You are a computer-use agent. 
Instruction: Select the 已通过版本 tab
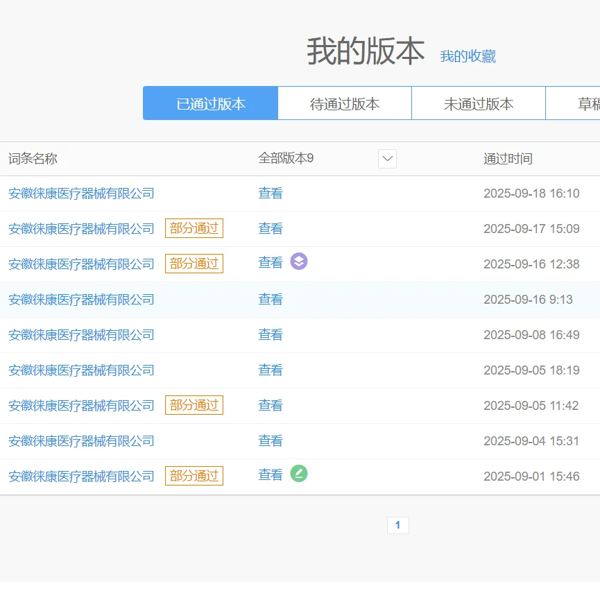[210, 103]
